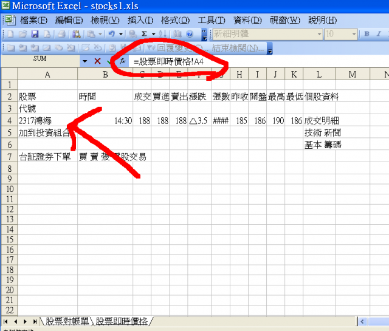Open the 視窗(W) menu
The width and height of the screenshot is (389, 331).
click(285, 20)
